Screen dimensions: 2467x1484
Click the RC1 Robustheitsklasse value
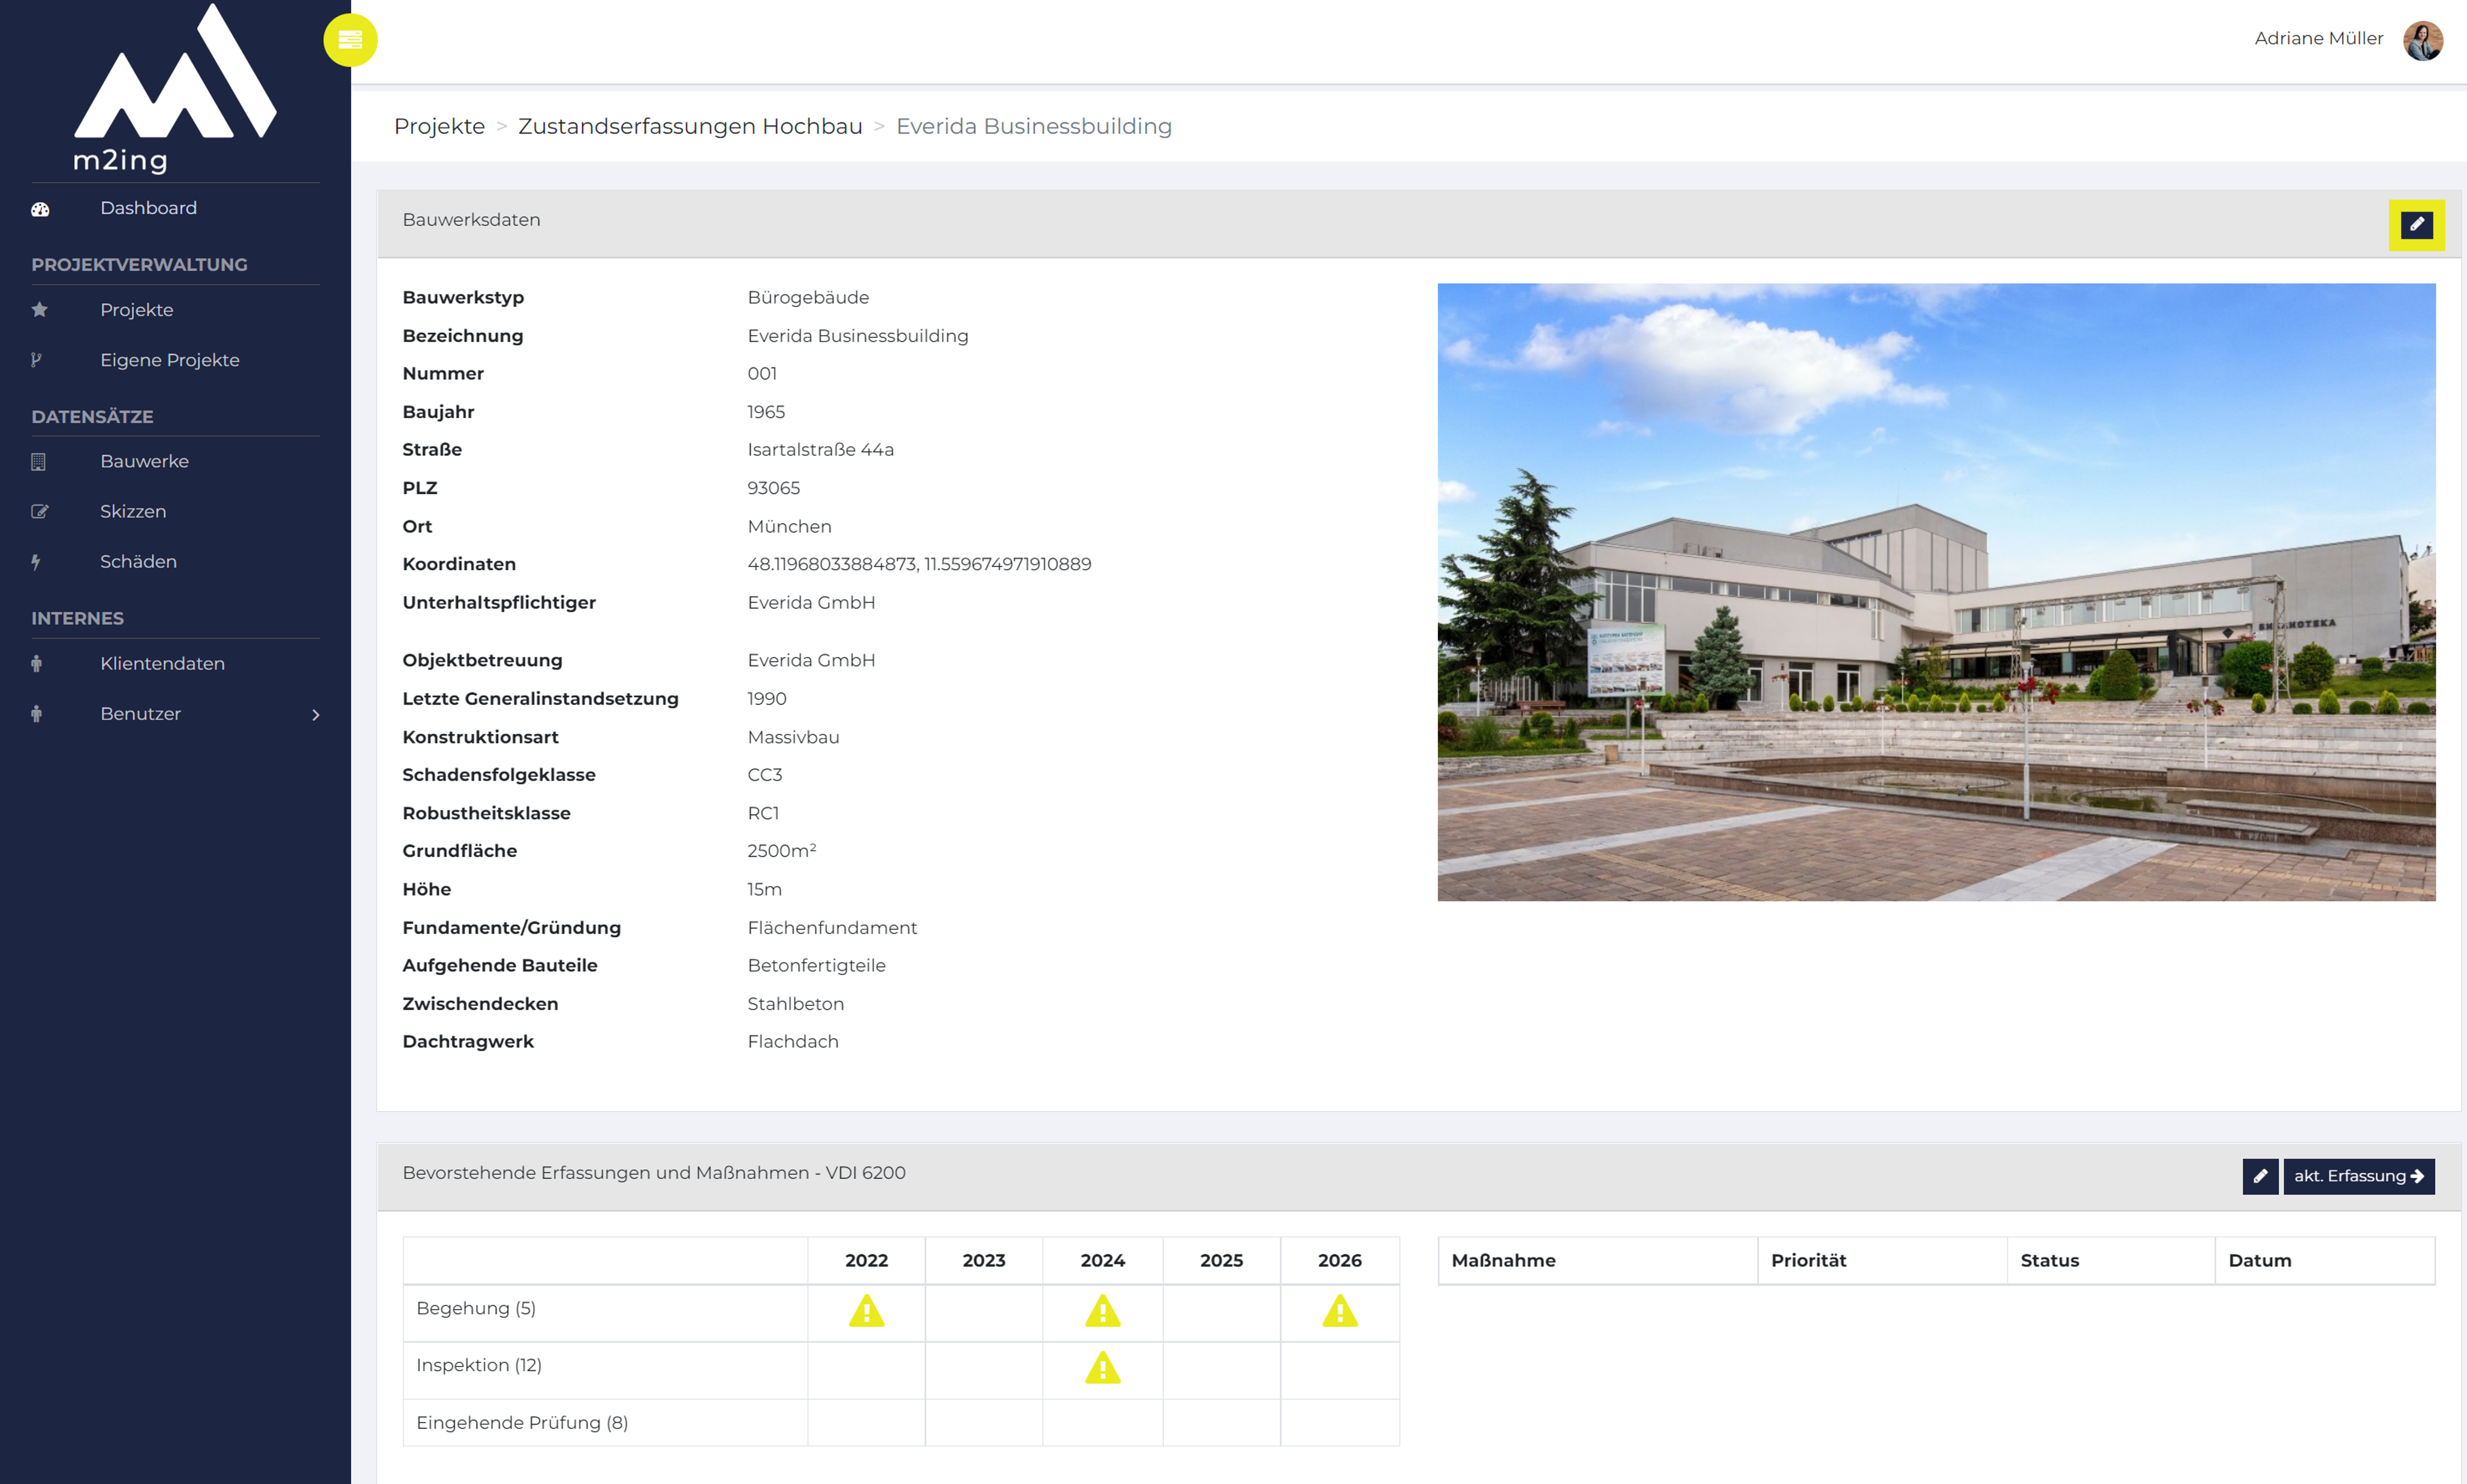(762, 813)
